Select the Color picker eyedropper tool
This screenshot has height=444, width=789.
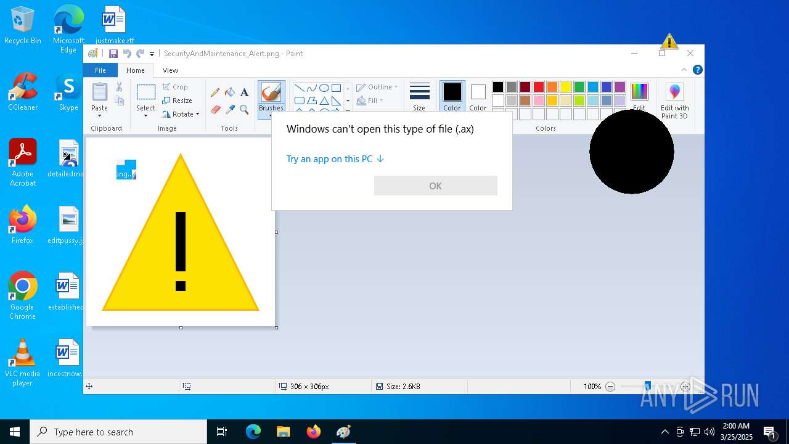click(x=230, y=110)
